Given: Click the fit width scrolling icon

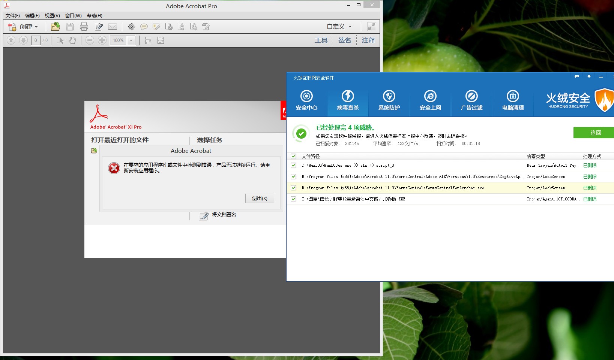Looking at the screenshot, I should pyautogui.click(x=148, y=40).
